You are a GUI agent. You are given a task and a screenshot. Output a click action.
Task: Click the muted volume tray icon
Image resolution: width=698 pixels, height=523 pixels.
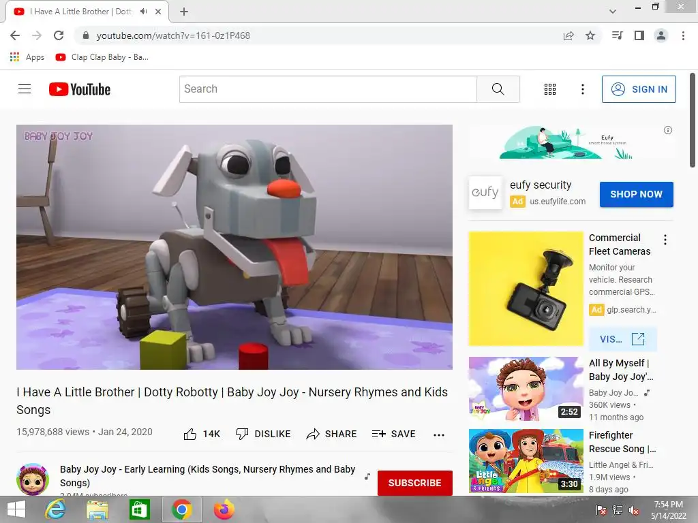click(633, 510)
